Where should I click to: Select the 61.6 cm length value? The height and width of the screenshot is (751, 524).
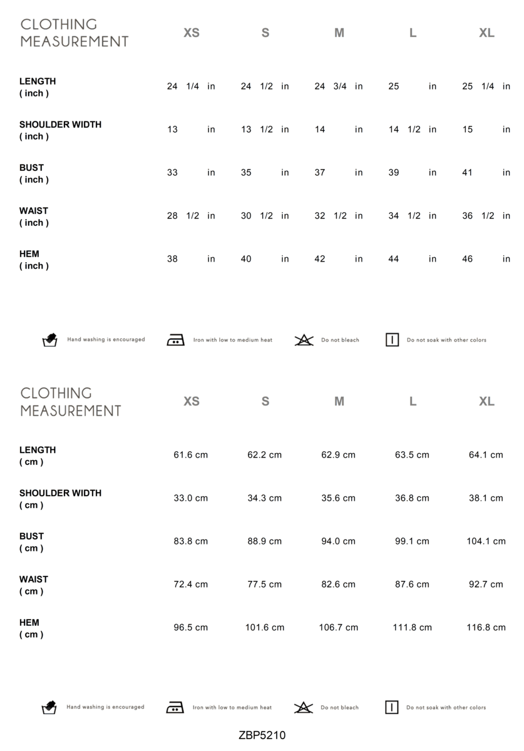[190, 454]
